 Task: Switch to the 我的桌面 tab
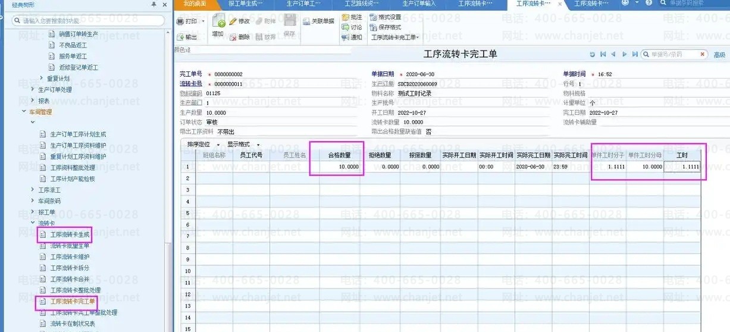tap(195, 4)
